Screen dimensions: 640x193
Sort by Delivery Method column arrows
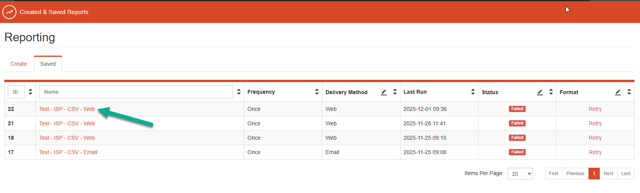(x=395, y=92)
